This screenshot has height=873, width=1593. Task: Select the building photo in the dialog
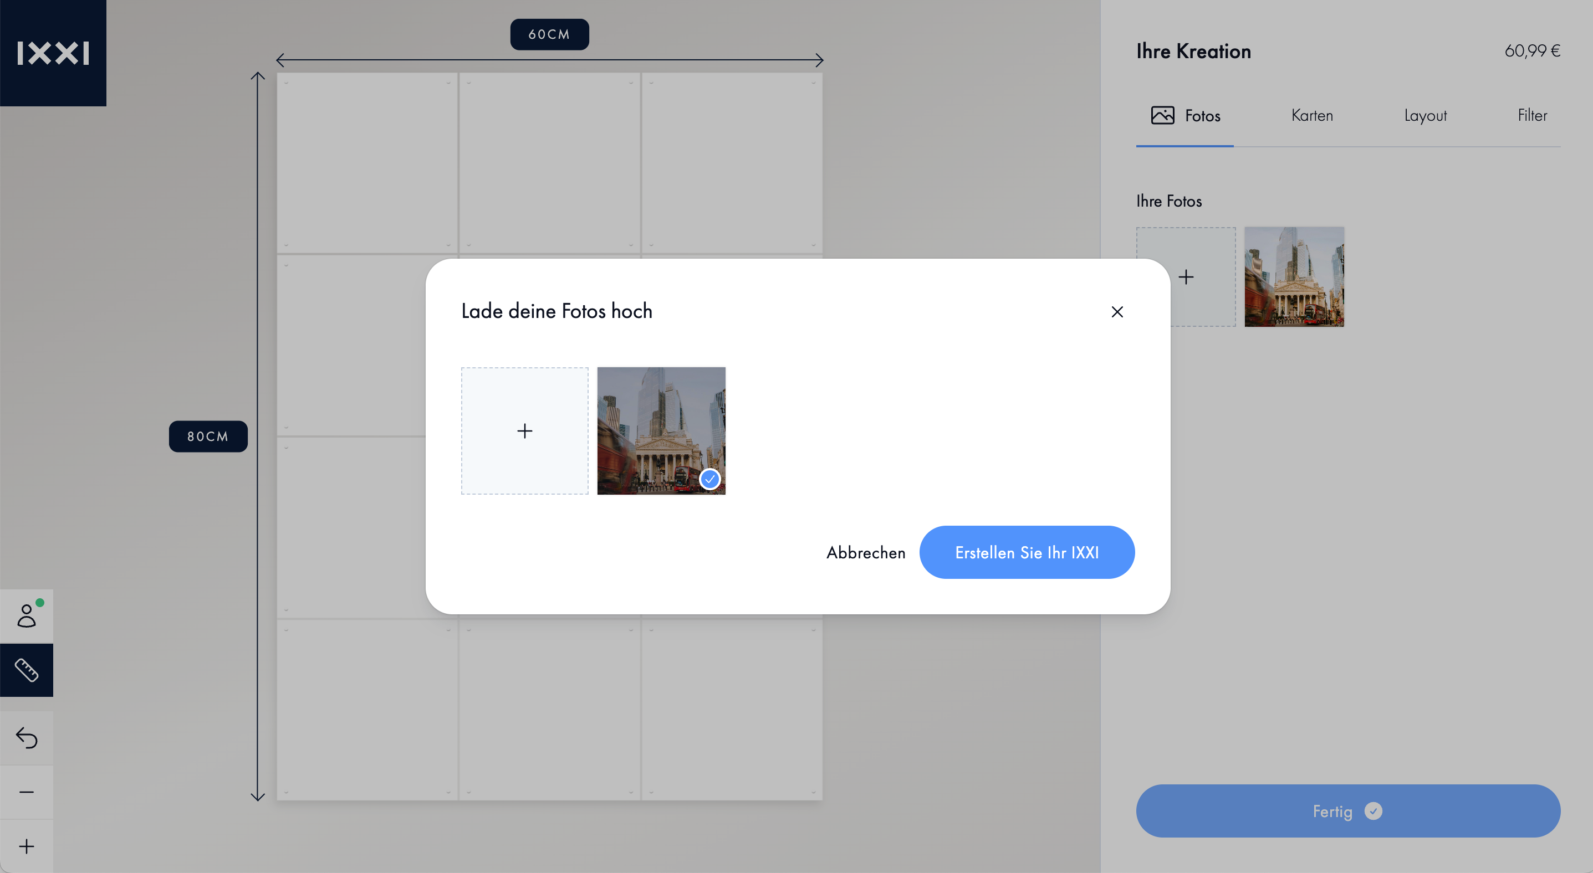coord(661,430)
